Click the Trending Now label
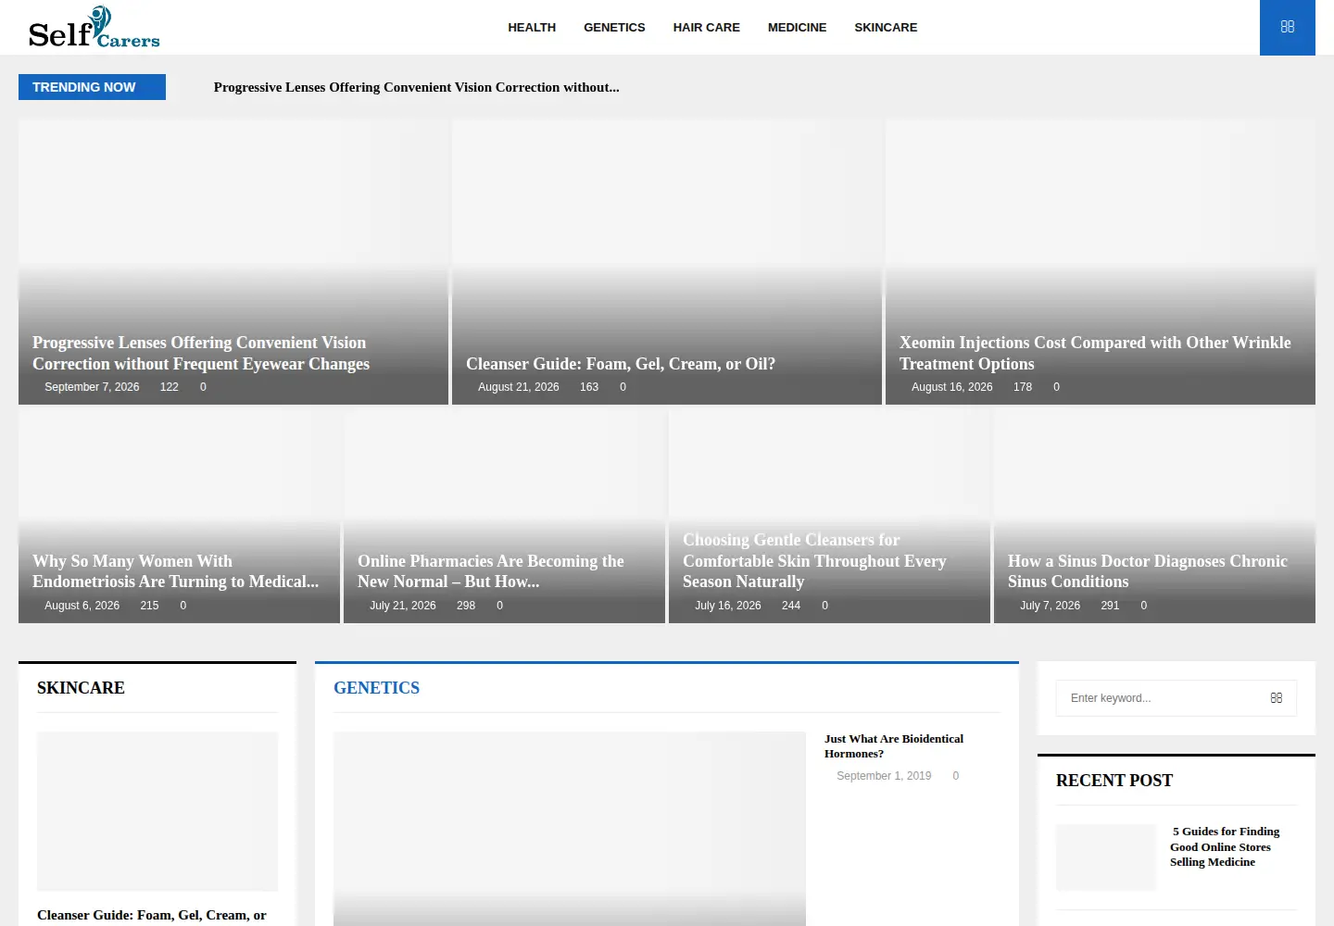 [x=92, y=87]
